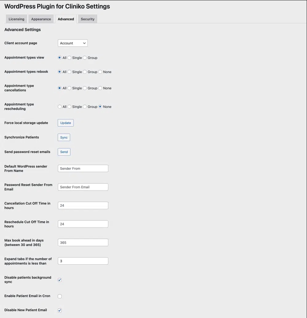Set Appointment type rescheduling to None

tap(100, 107)
